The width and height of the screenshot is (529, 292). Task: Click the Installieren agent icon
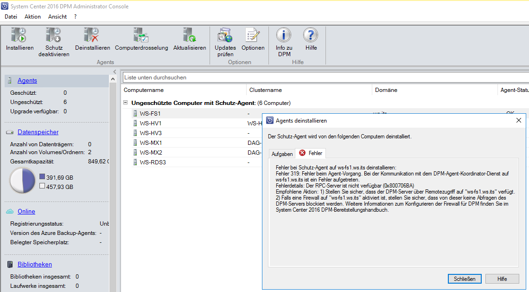click(19, 35)
